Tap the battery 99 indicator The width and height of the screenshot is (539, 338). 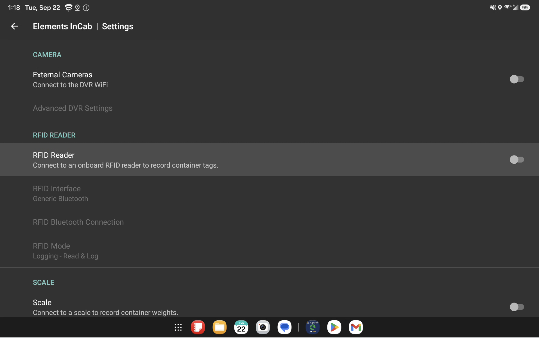525,8
